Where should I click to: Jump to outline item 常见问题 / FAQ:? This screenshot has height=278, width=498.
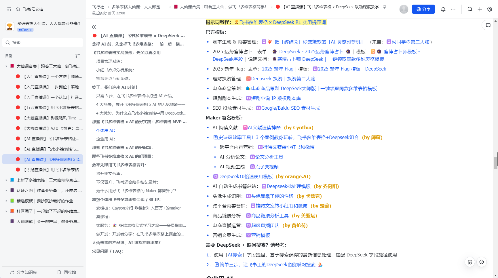point(107,251)
